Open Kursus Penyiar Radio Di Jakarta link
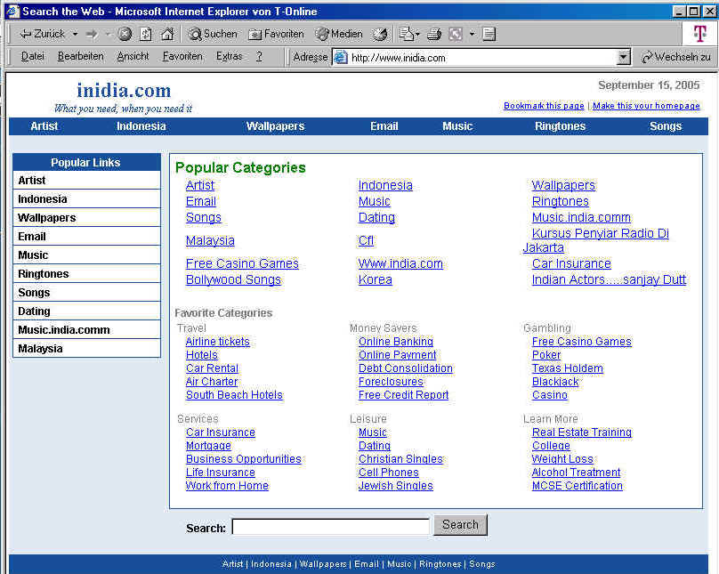The width and height of the screenshot is (719, 574). tap(596, 240)
